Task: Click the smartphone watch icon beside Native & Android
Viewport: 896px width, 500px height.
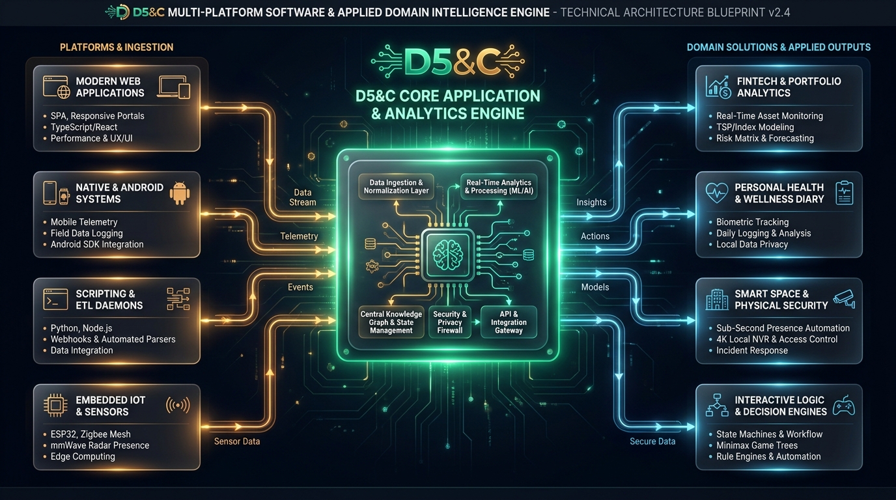Action: (56, 193)
